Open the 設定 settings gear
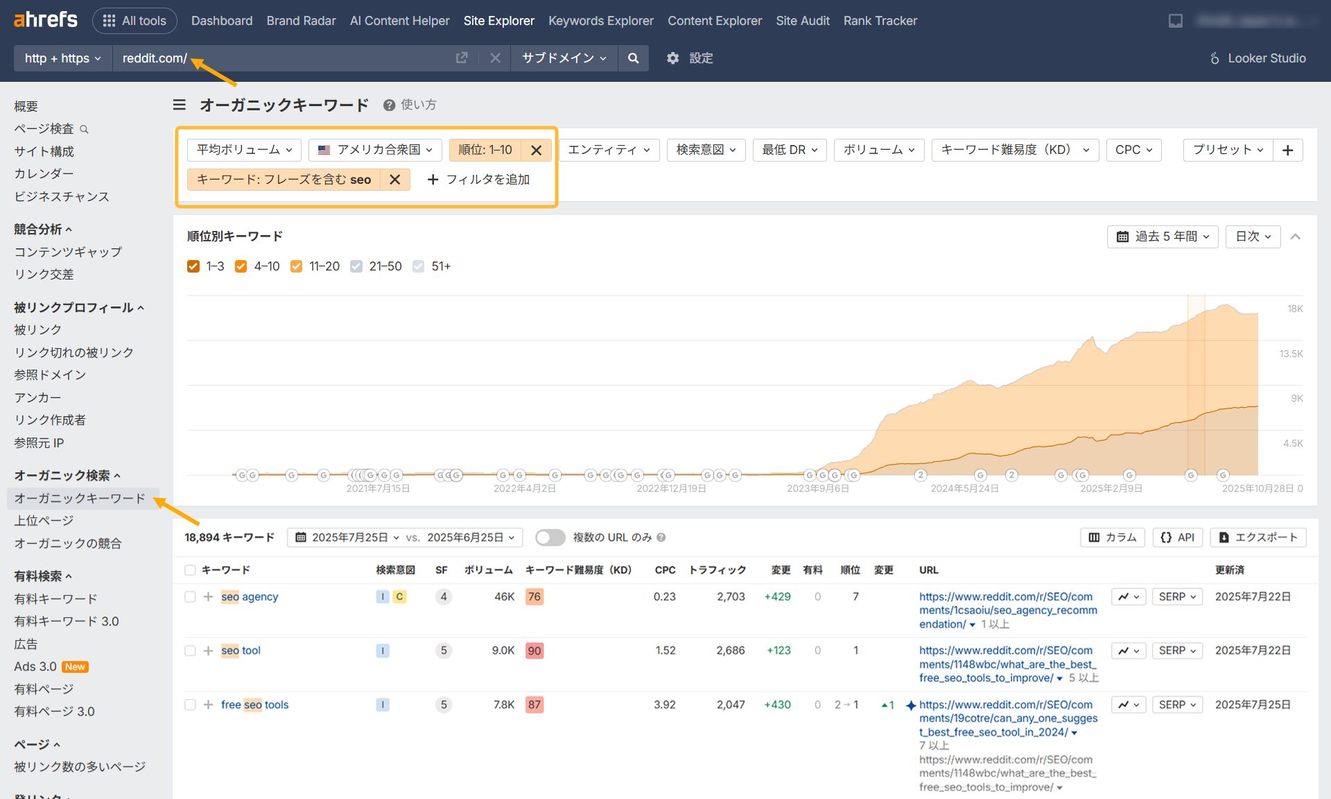Image resolution: width=1331 pixels, height=799 pixels. pos(672,58)
